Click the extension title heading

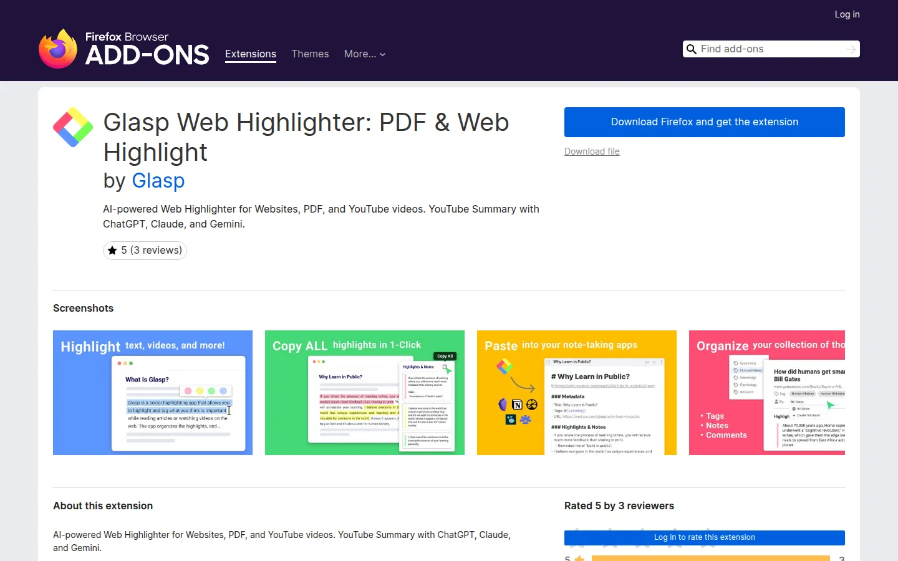click(x=306, y=137)
